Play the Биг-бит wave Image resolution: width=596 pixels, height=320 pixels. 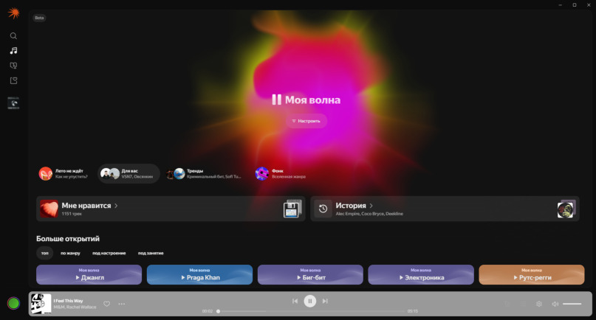(310, 274)
